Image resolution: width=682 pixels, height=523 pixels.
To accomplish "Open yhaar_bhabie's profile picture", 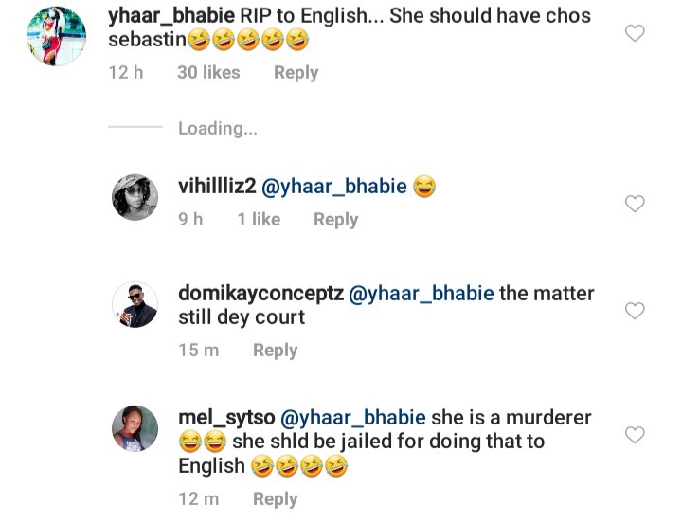I will tap(56, 36).
